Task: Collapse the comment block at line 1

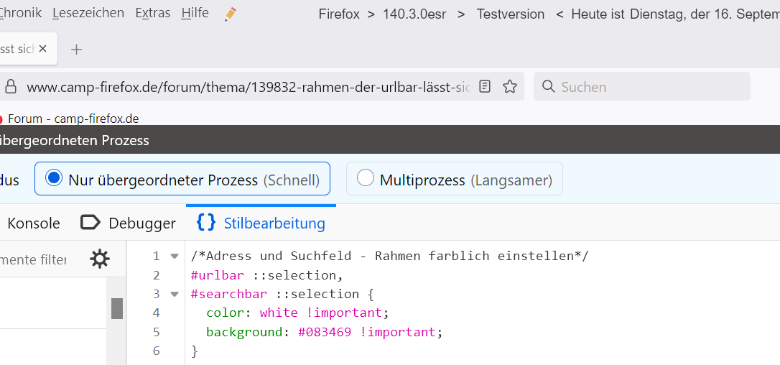Action: [174, 257]
